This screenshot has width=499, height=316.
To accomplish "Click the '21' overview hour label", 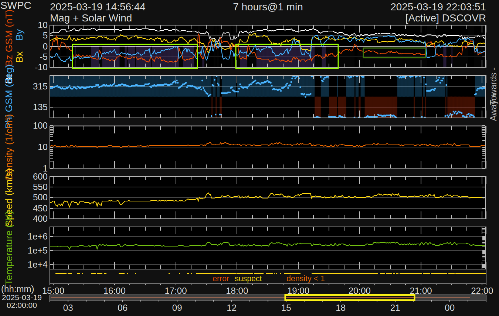I will click(396, 307).
